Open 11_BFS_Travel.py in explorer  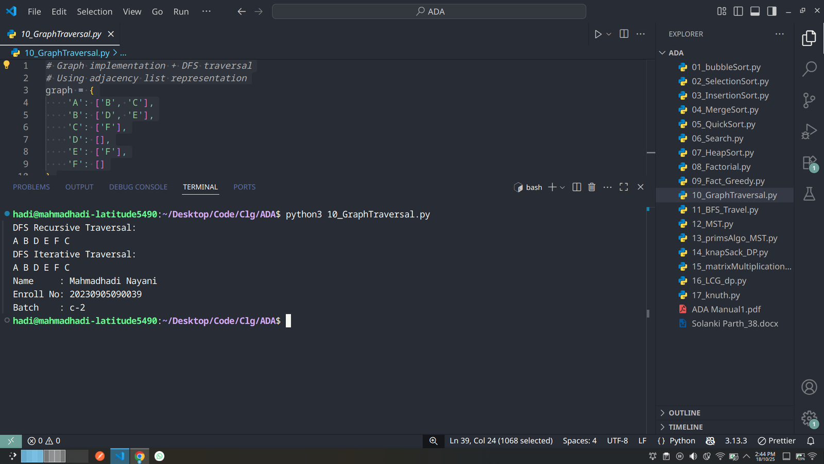[x=725, y=210]
